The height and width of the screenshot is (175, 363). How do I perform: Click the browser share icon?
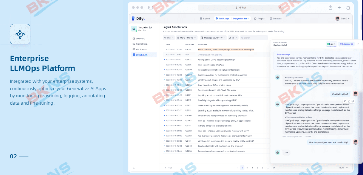[x=330, y=7]
